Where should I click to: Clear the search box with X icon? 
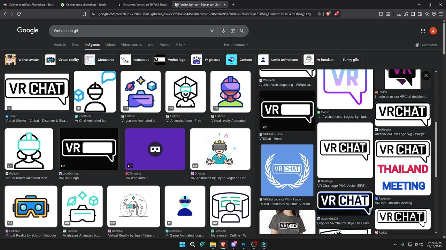click(212, 31)
